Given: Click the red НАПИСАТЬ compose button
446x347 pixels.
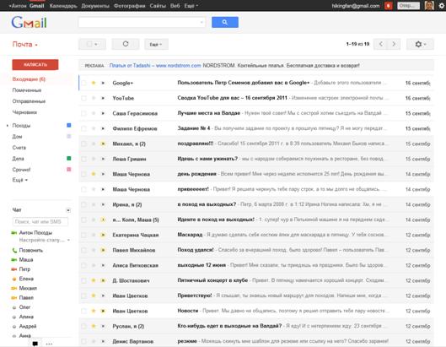Looking at the screenshot, I should click(35, 65).
